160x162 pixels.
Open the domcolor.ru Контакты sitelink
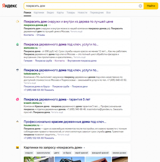[60, 61]
